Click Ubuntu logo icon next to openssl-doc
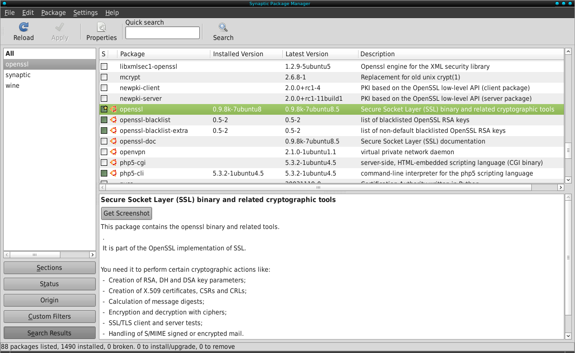This screenshot has height=353, width=575. [x=113, y=141]
